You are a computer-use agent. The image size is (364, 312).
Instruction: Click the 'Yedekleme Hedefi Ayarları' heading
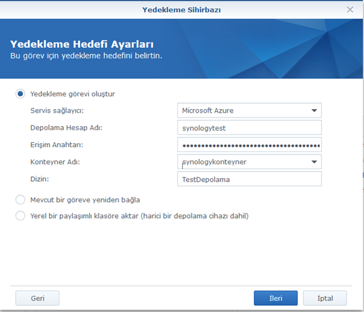pos(82,44)
